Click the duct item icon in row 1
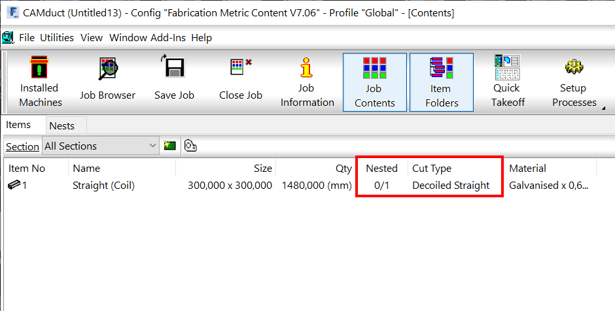 pos(14,185)
